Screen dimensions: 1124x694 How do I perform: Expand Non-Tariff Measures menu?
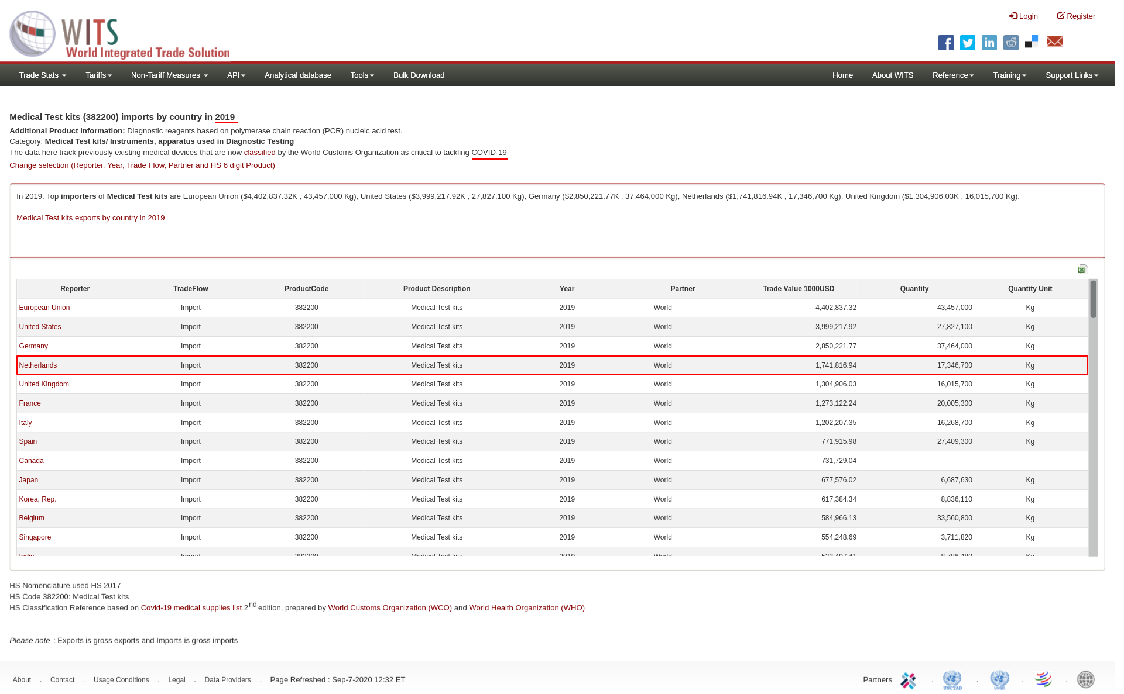[169, 75]
